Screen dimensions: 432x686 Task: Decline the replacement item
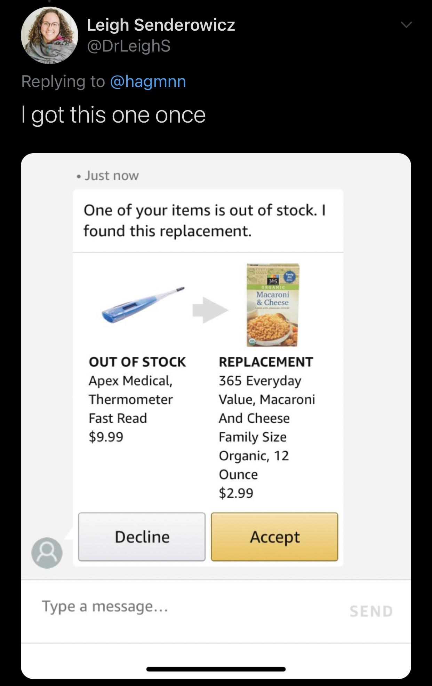click(142, 537)
